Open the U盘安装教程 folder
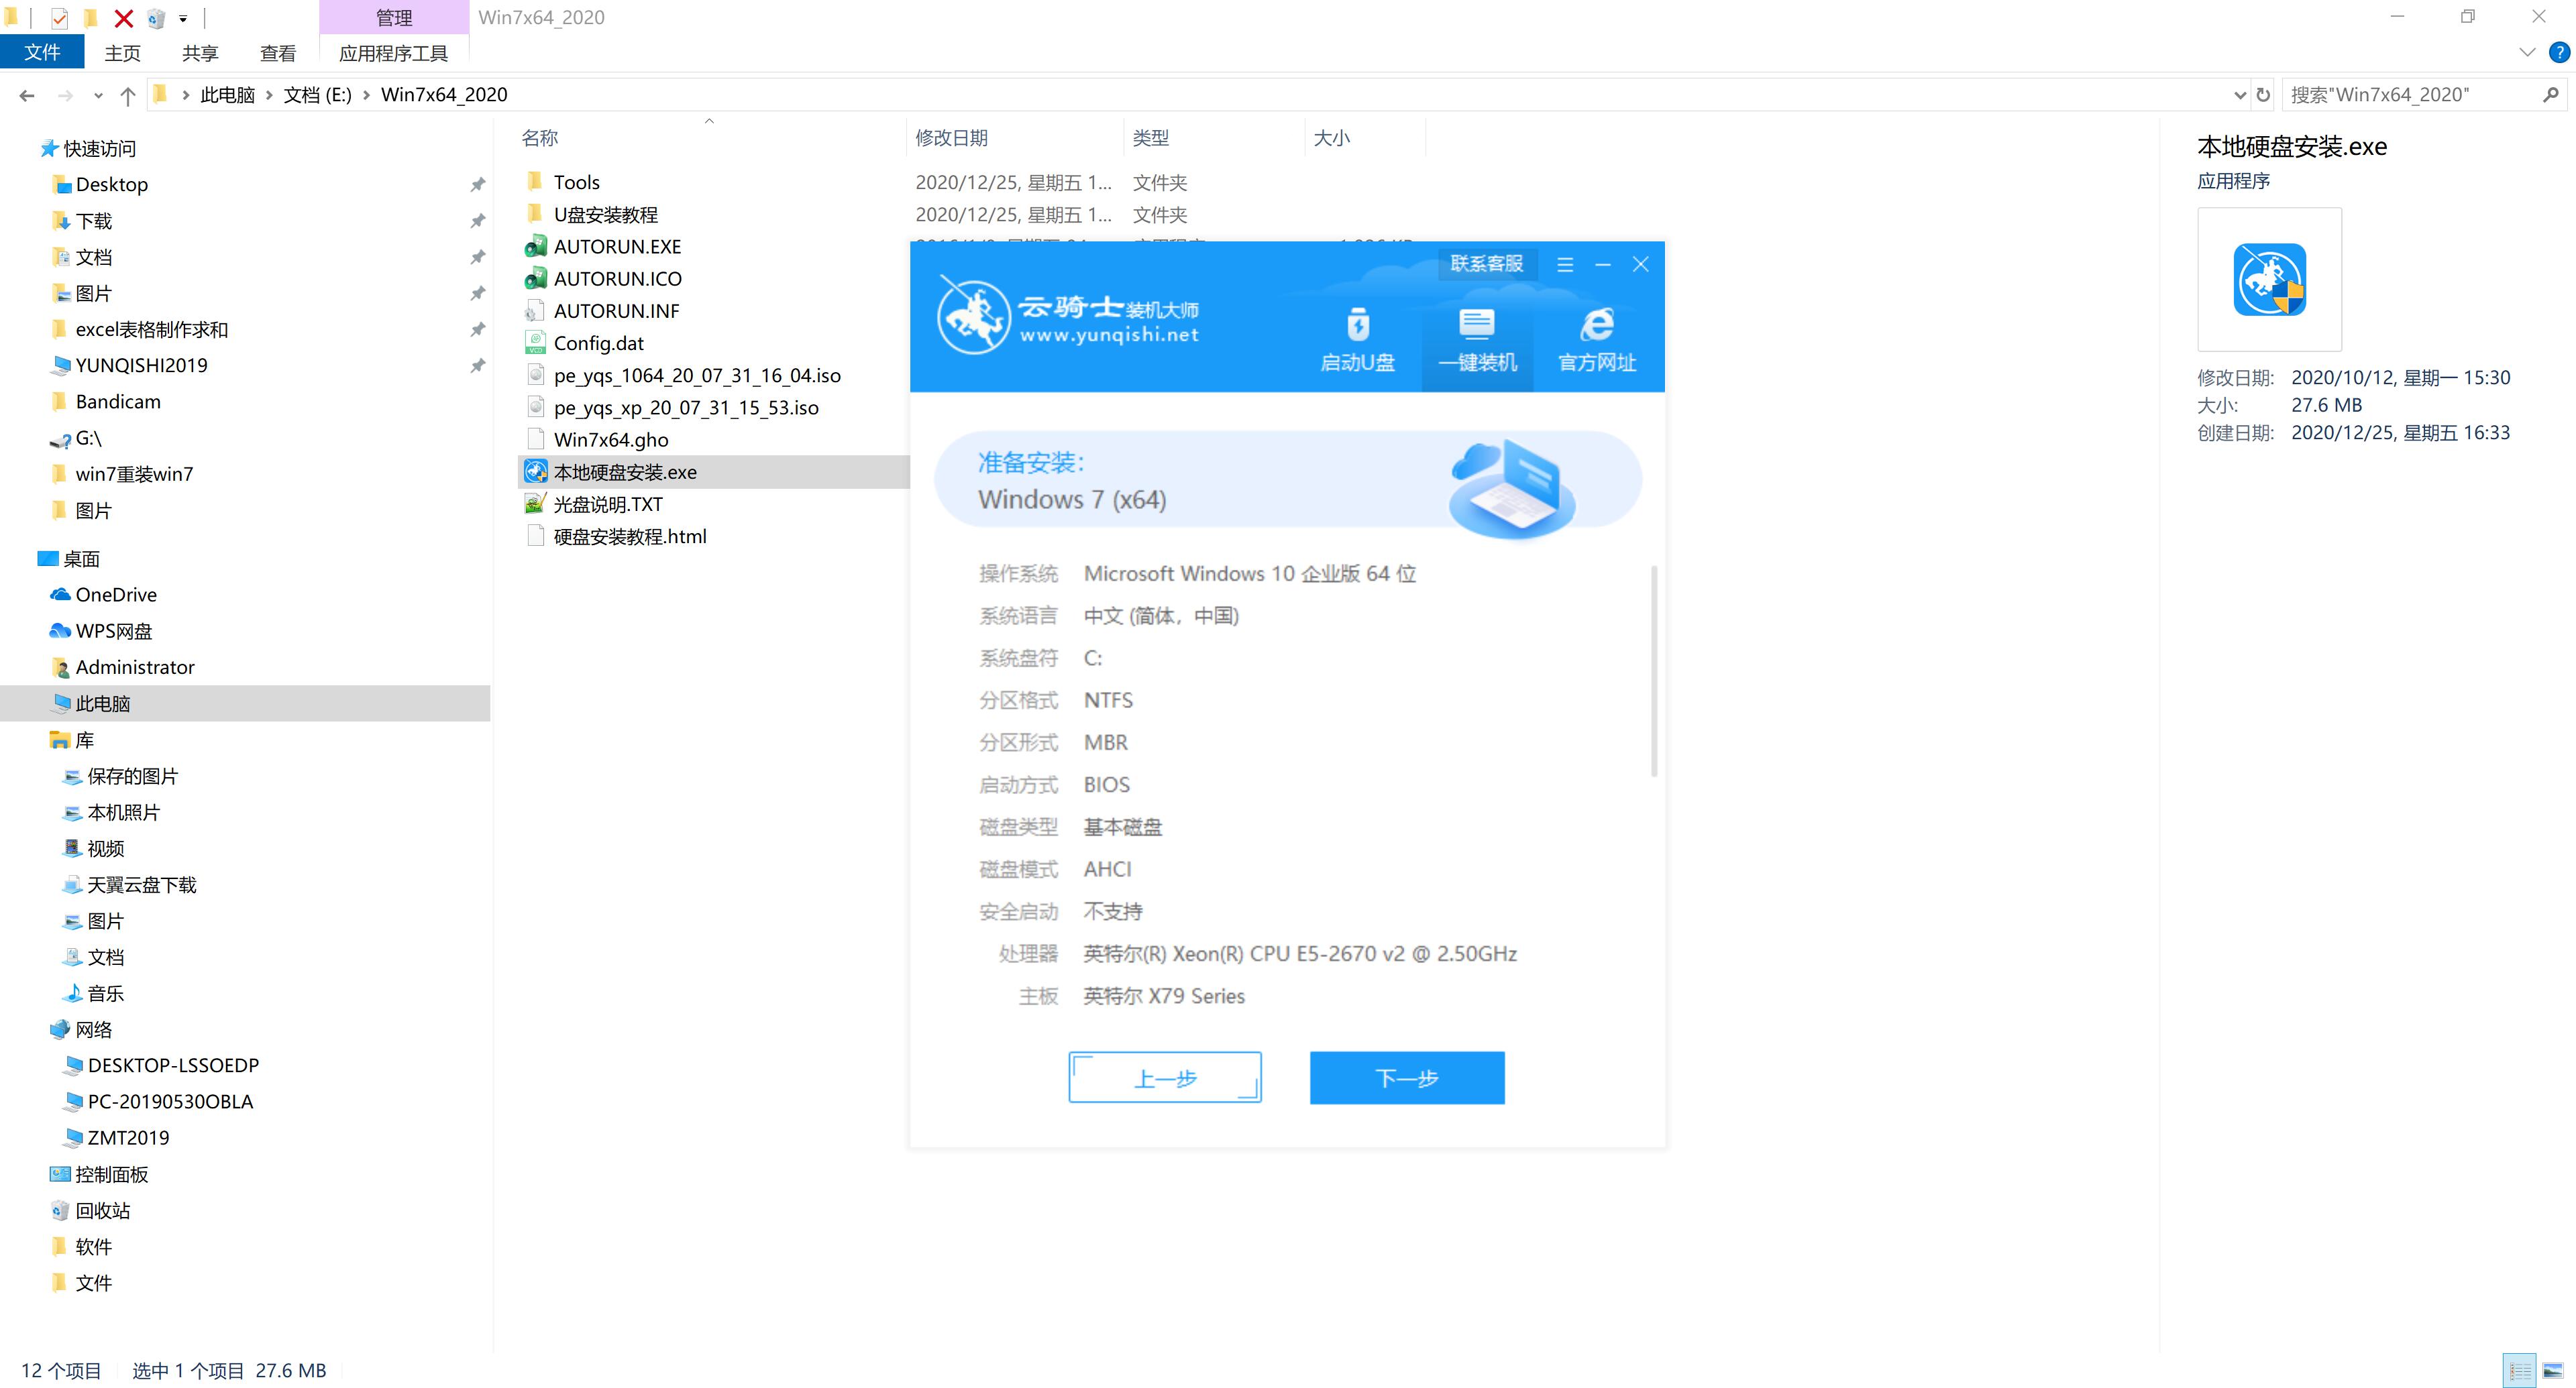Viewport: 2576px width, 1388px height. pos(607,214)
